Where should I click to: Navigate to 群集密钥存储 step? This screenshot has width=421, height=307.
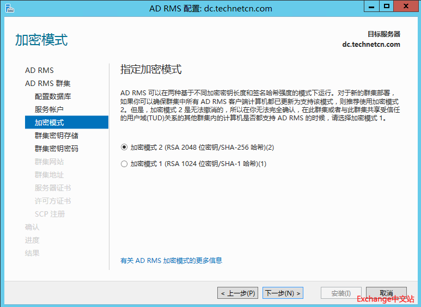[56, 136]
